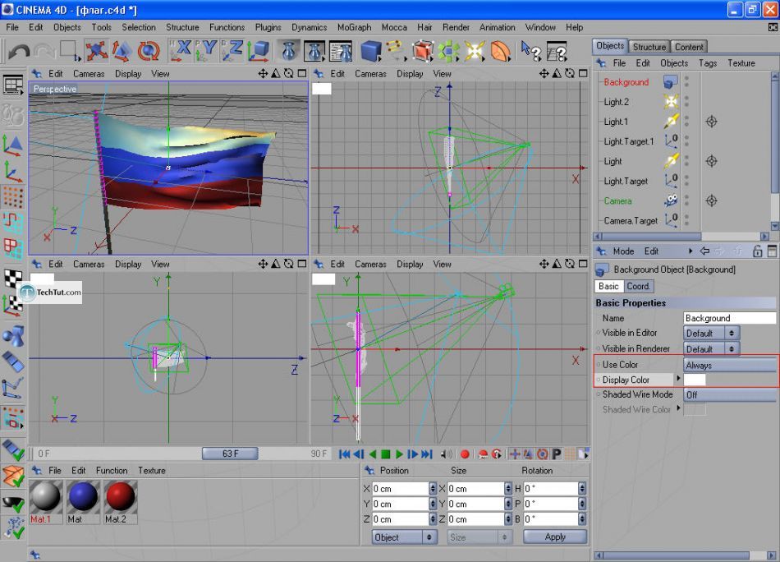Image resolution: width=780 pixels, height=562 pixels.
Task: Select the Scale tool icon
Action: click(122, 51)
